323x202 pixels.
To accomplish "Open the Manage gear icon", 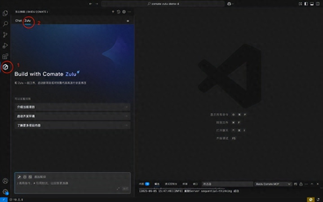I will (x=5, y=192).
